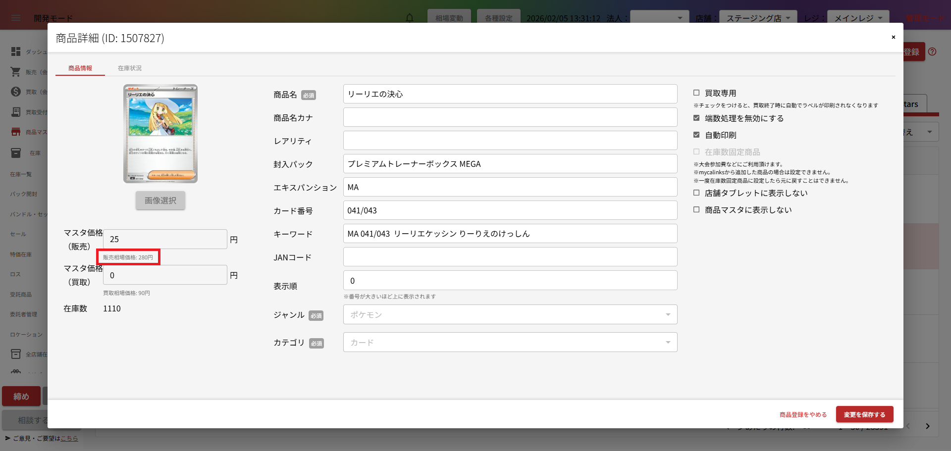
Task: Toggle the 自動印刷 checkbox
Action: (696, 135)
